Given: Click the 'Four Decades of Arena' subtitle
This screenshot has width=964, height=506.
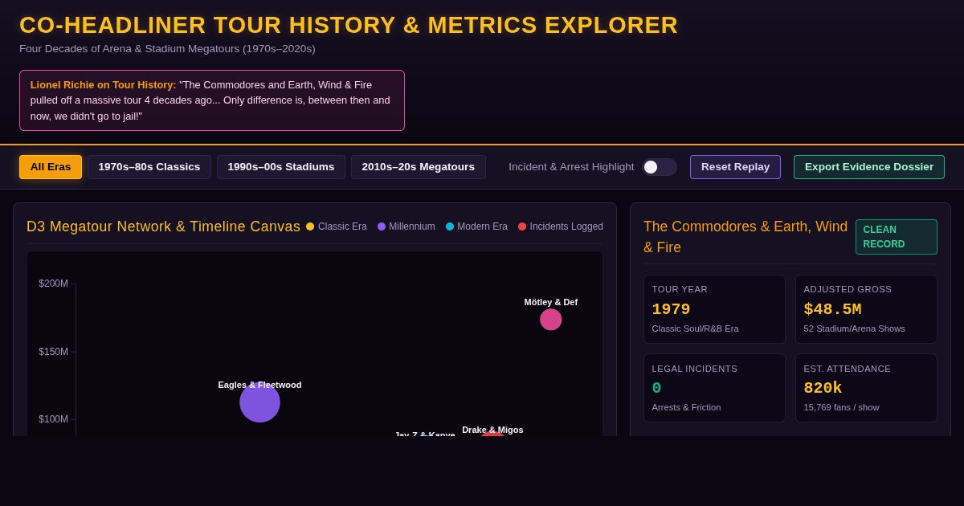Looking at the screenshot, I should [x=167, y=49].
